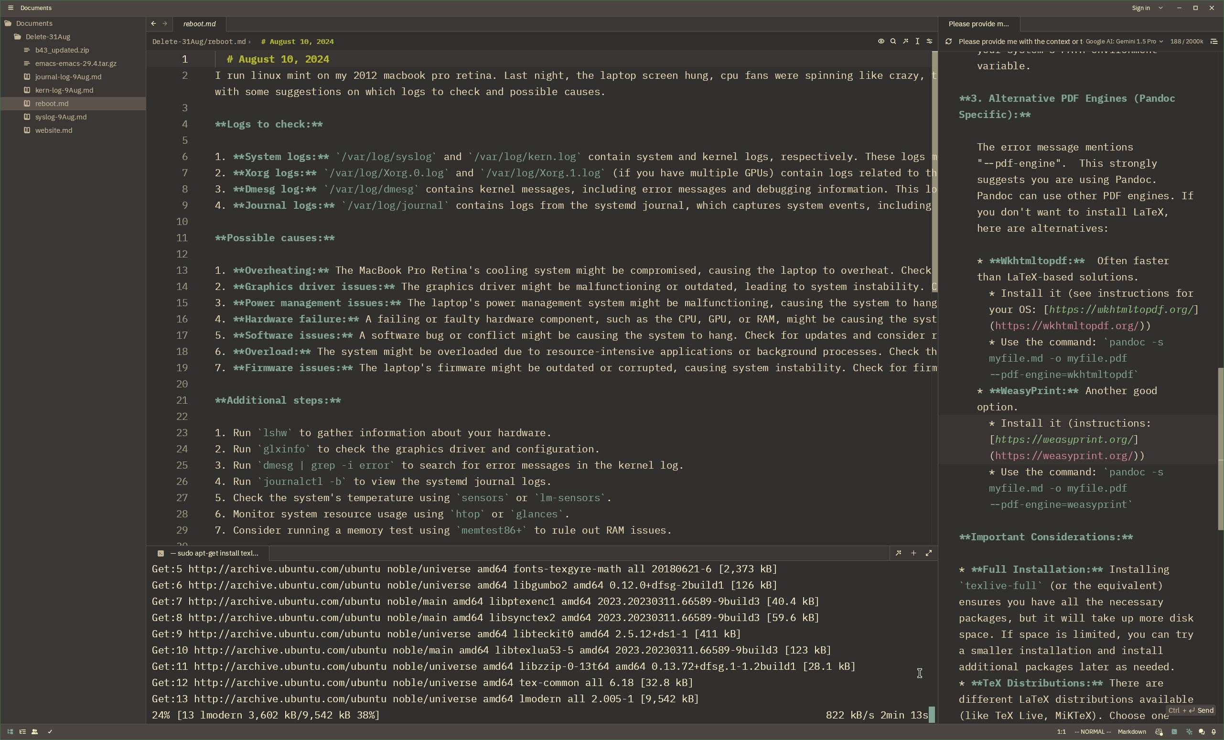Open editor controls sliders icon
The height and width of the screenshot is (740, 1224).
pos(929,41)
